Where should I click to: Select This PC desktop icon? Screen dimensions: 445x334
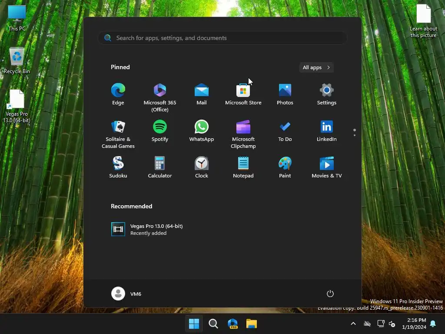[x=17, y=18]
